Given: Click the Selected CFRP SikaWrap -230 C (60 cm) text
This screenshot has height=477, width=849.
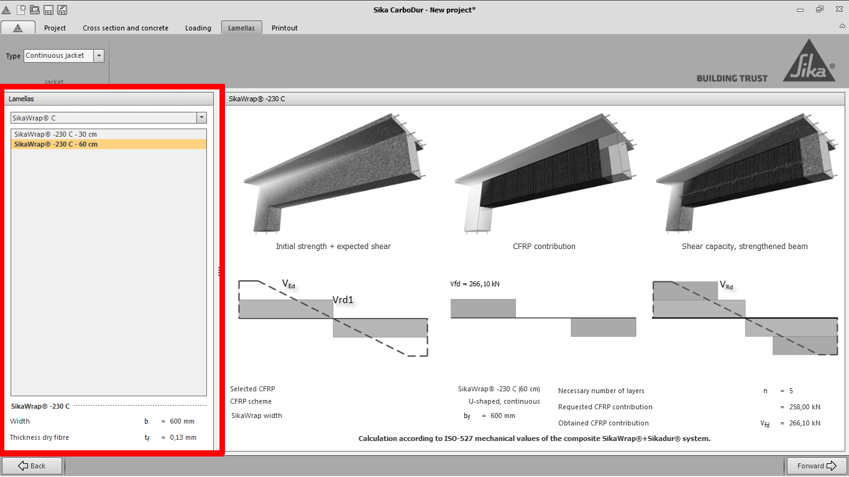Looking at the screenshot, I should tap(499, 389).
